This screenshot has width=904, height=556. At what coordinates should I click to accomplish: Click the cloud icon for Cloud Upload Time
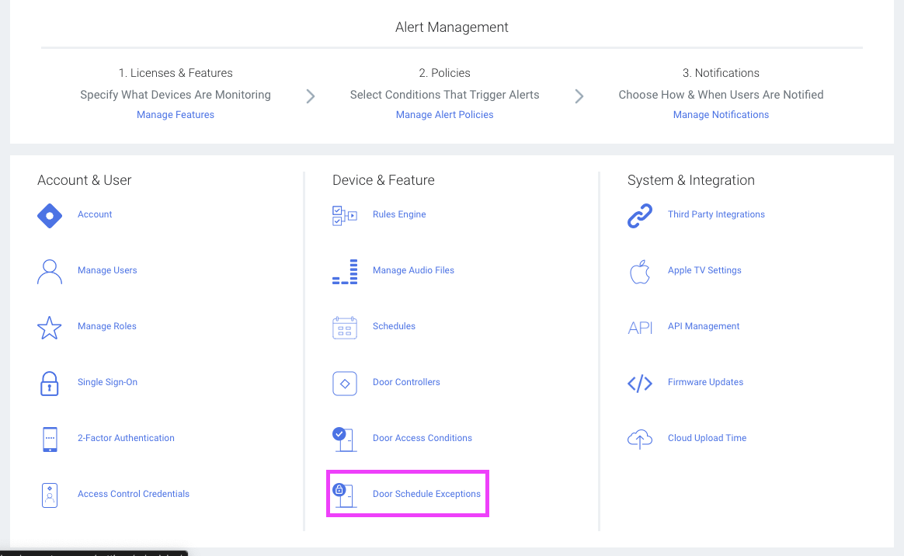[x=639, y=439]
